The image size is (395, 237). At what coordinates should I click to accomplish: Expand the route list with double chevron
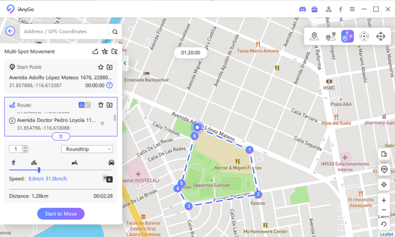61,136
